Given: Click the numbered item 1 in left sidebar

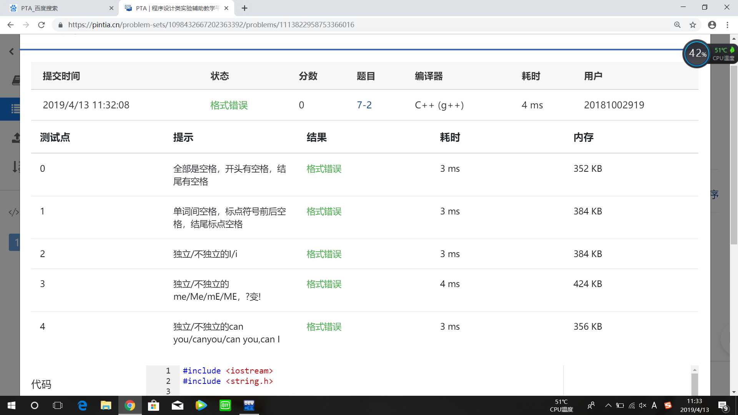Looking at the screenshot, I should [x=15, y=242].
